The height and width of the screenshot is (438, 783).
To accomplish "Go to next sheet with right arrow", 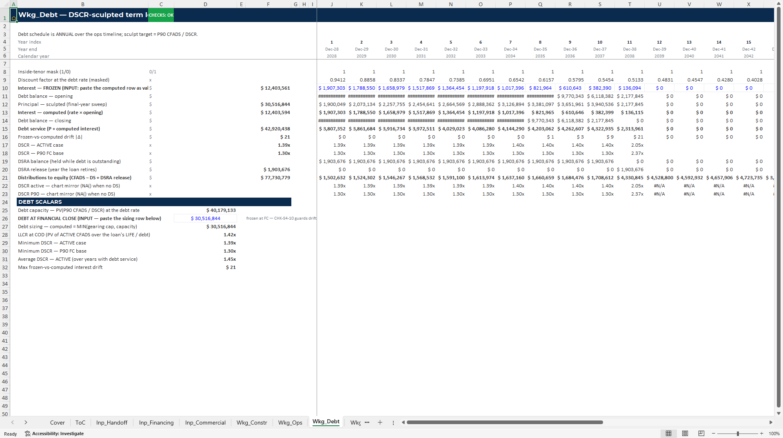I will point(26,423).
